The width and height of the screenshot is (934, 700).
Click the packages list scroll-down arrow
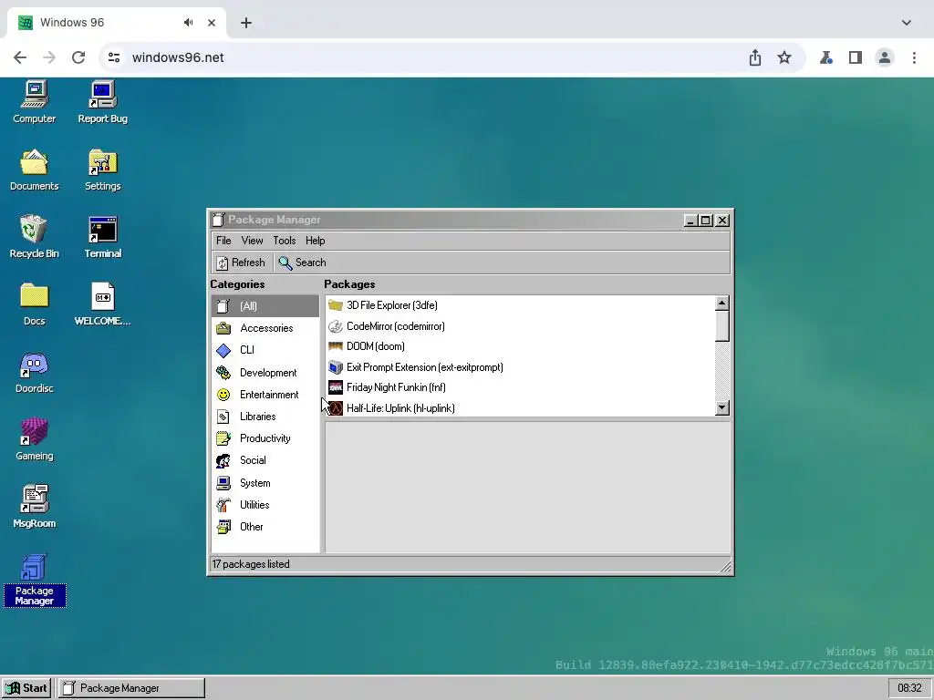722,407
